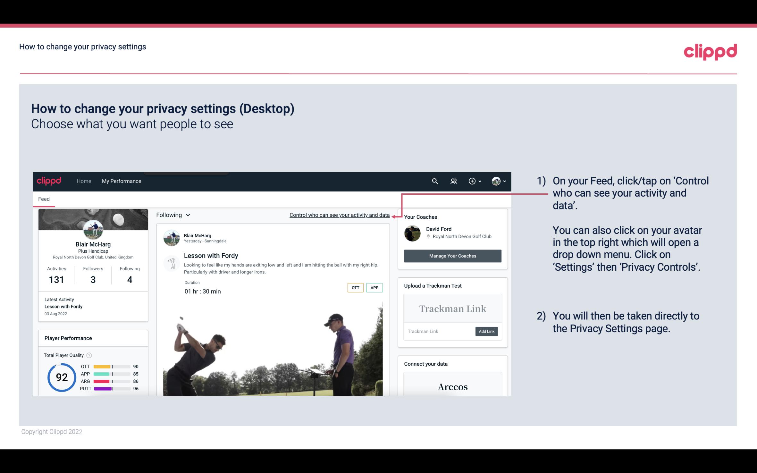This screenshot has height=473, width=757.
Task: Click the user avatar icon top right
Action: pyautogui.click(x=496, y=181)
